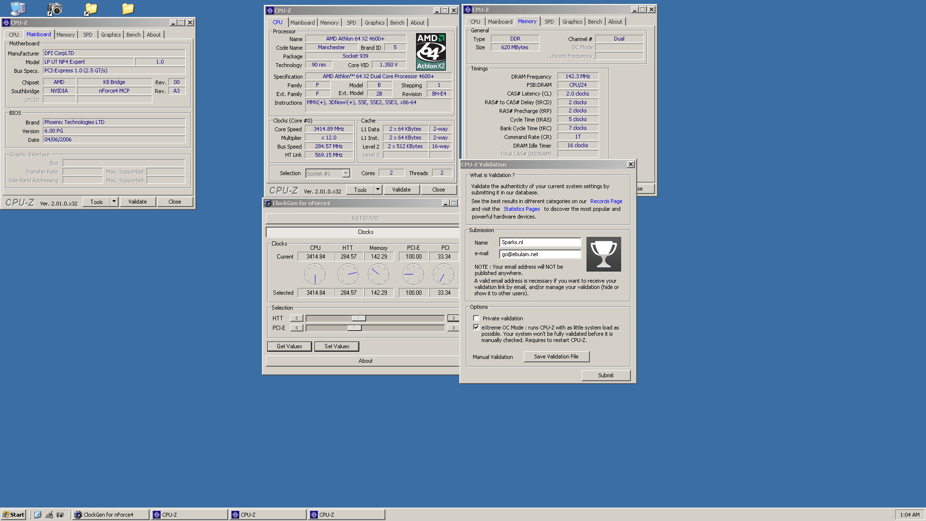Switch to CPU tab in the Mainboard CPU-Z window
The image size is (926, 521).
coord(14,35)
